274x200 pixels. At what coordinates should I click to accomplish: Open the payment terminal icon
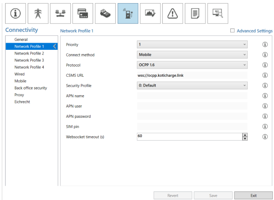(x=105, y=14)
